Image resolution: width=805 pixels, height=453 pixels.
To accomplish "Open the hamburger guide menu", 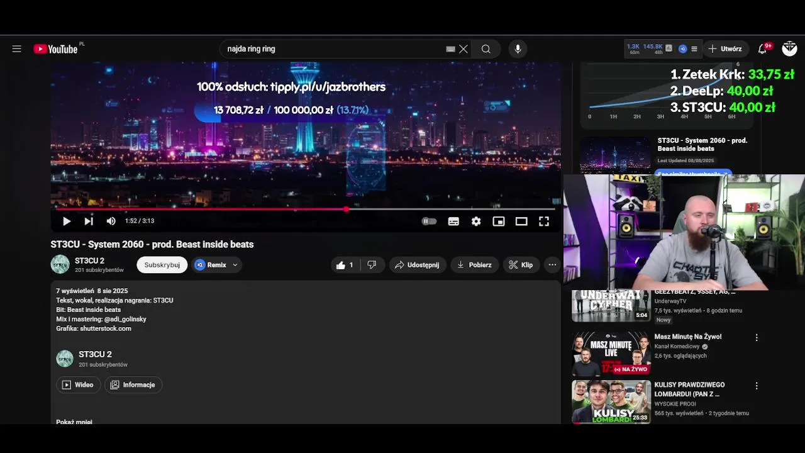I will [16, 48].
